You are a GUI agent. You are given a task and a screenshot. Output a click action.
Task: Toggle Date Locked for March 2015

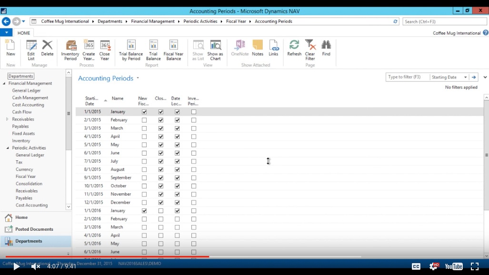[x=177, y=128]
